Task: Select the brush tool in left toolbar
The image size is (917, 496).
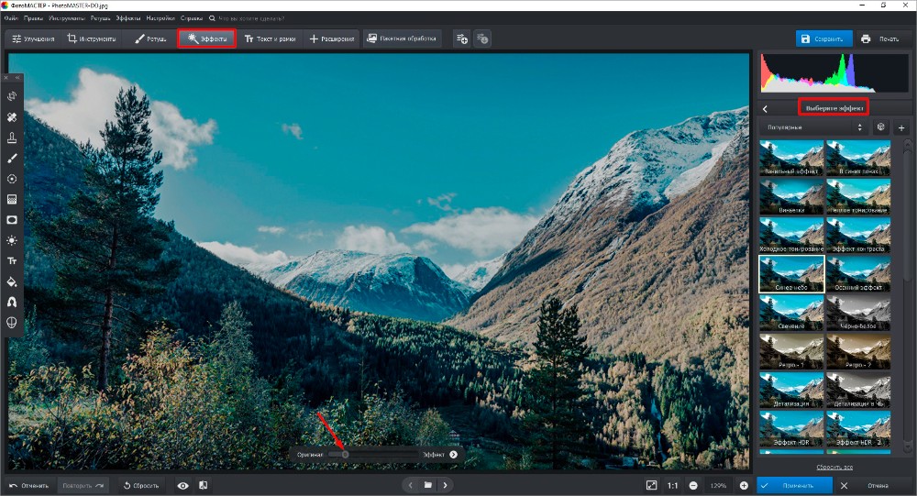Action: (12, 159)
